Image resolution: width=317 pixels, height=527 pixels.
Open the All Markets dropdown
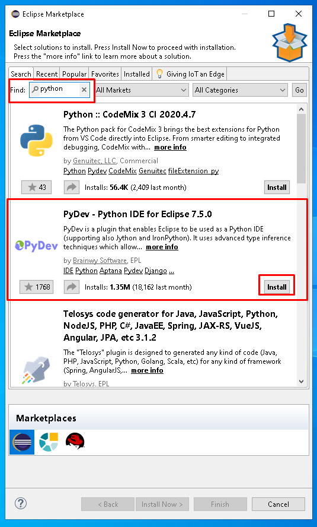(x=141, y=90)
